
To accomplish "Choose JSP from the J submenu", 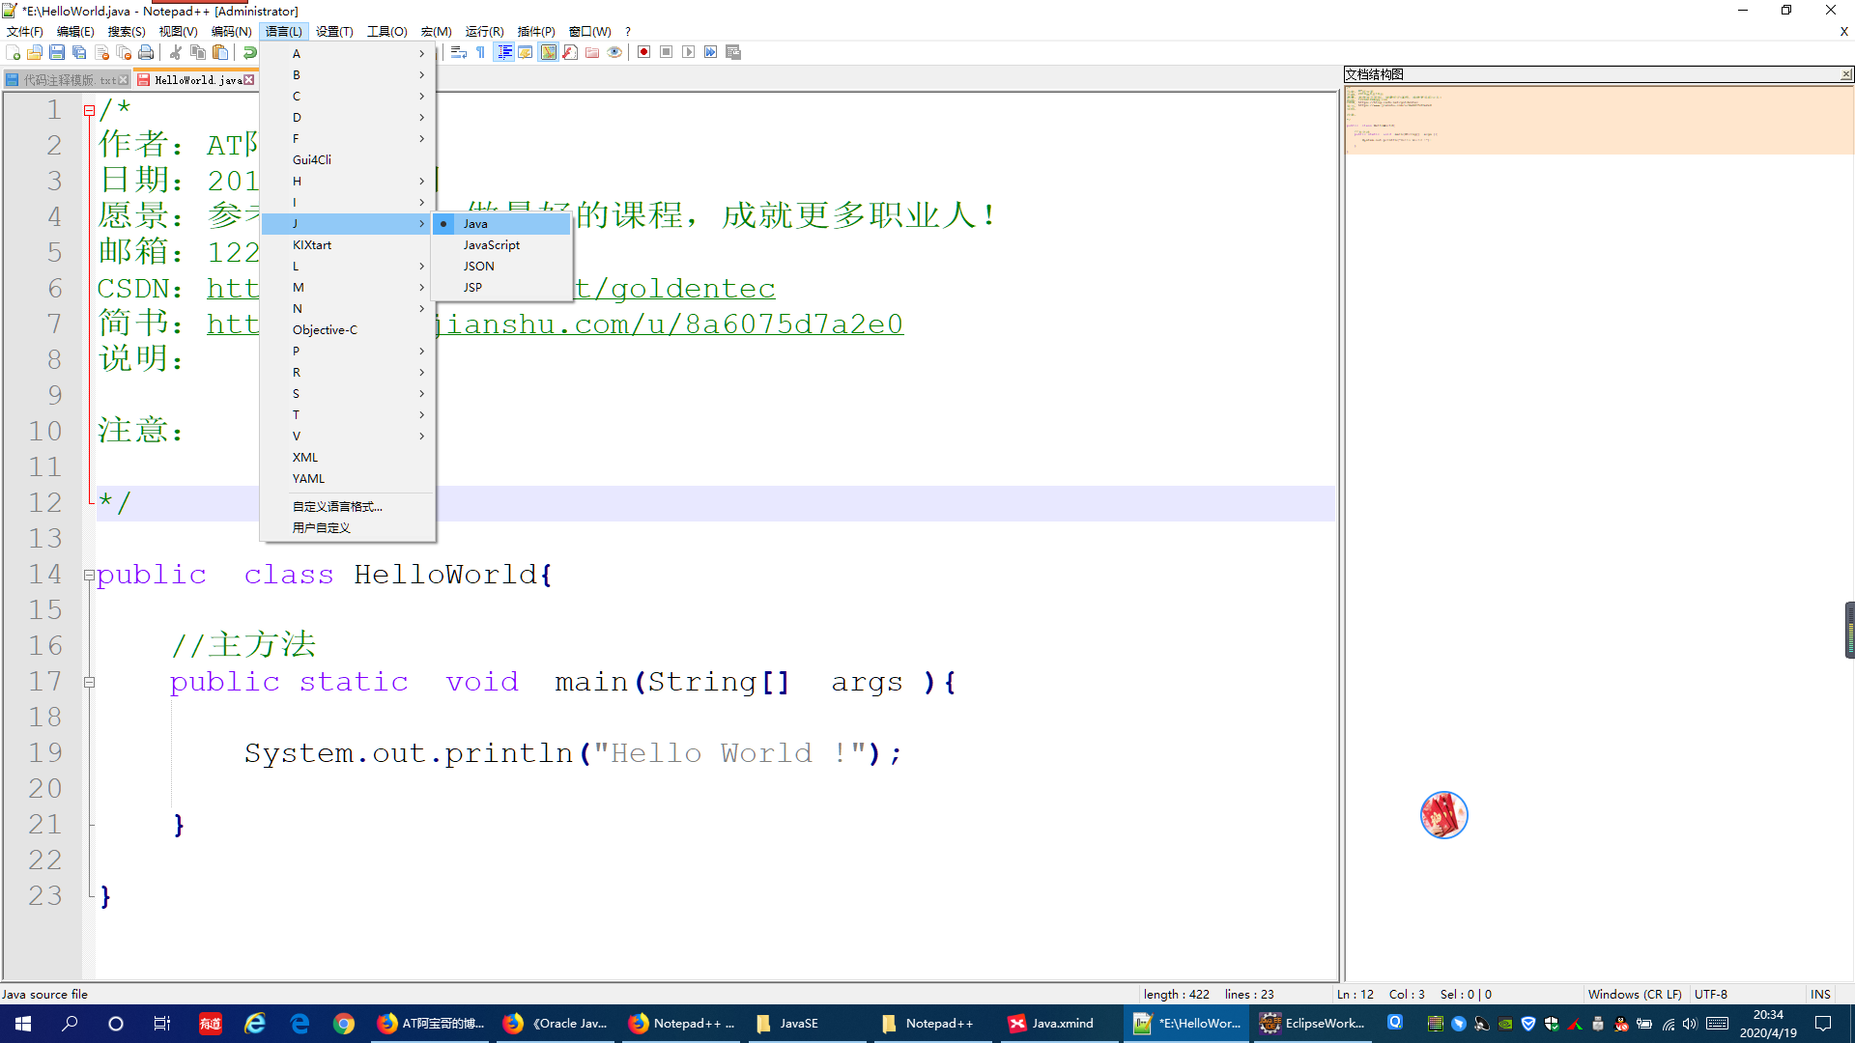I will pyautogui.click(x=501, y=288).
